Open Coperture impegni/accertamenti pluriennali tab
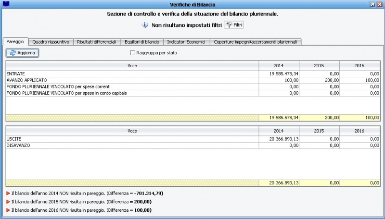 click(256, 42)
